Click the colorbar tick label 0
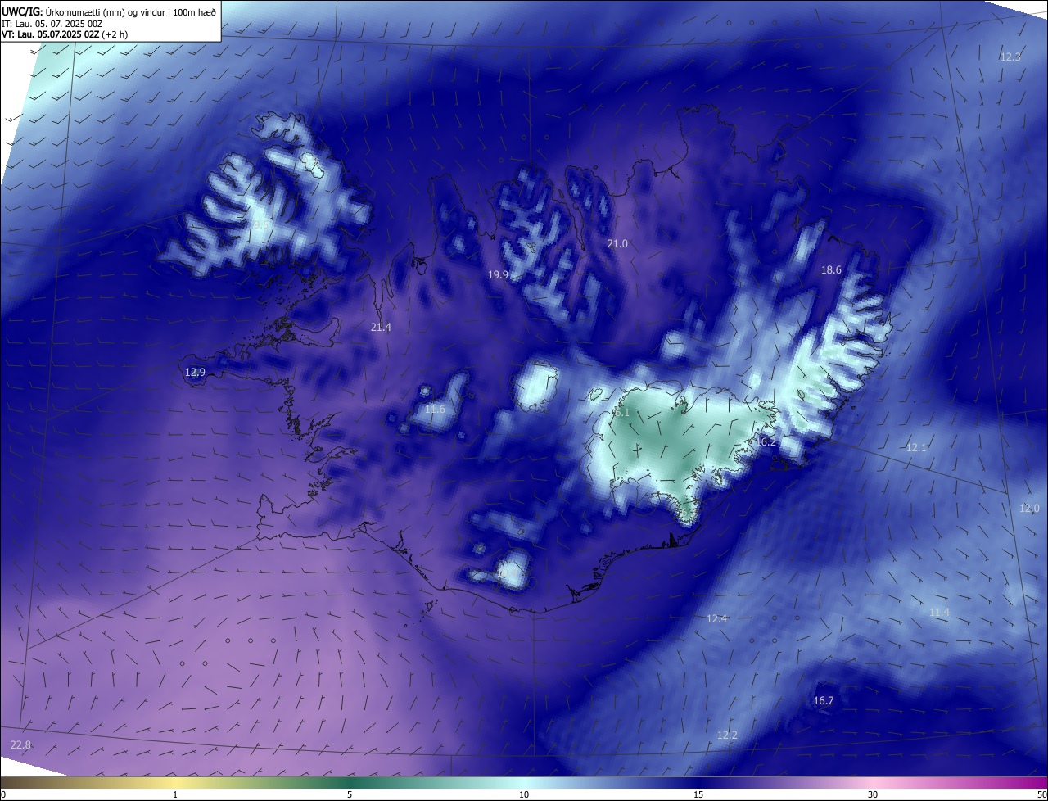This screenshot has width=1048, height=801. 3,795
